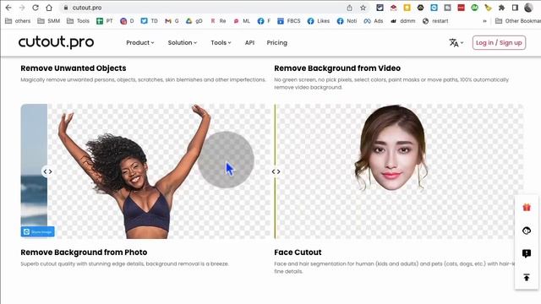Image resolution: width=541 pixels, height=304 pixels.
Task: Bookmark this page with star icon
Action: point(363,8)
